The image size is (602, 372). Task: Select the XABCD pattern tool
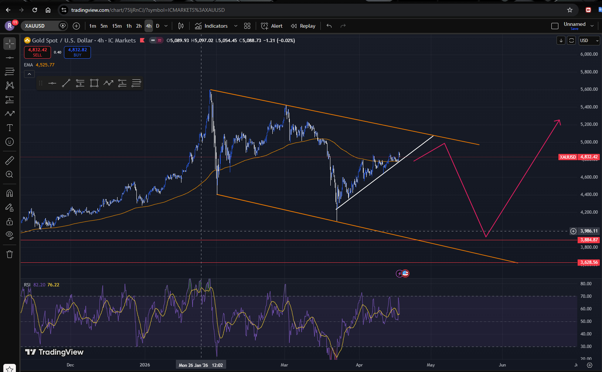pyautogui.click(x=10, y=85)
